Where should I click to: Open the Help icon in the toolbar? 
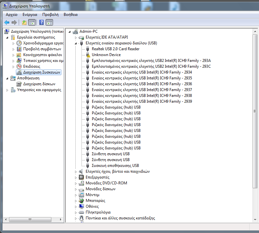click(x=41, y=23)
